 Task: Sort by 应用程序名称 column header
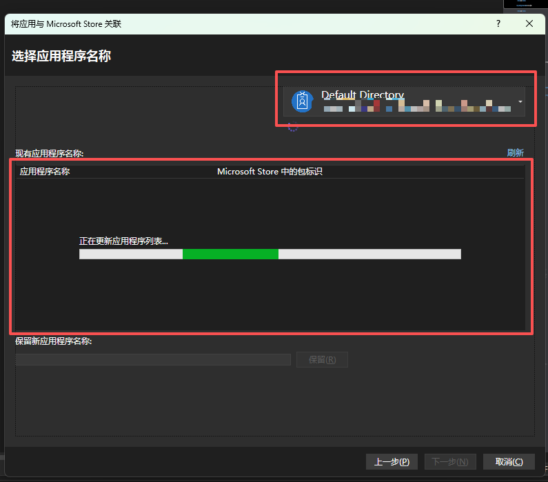(45, 172)
